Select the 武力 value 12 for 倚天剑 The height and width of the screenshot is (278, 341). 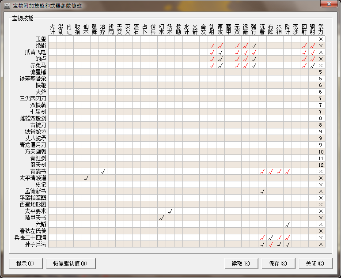[321, 165]
